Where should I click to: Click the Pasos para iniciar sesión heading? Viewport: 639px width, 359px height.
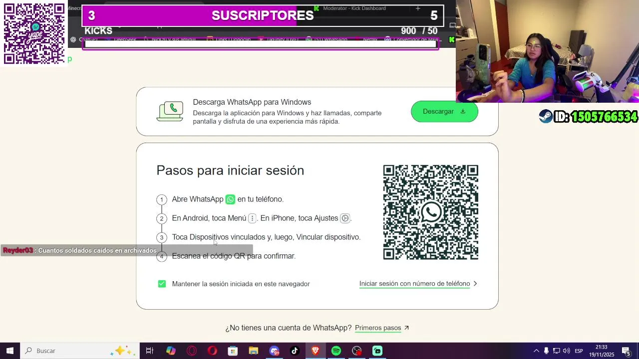point(230,171)
